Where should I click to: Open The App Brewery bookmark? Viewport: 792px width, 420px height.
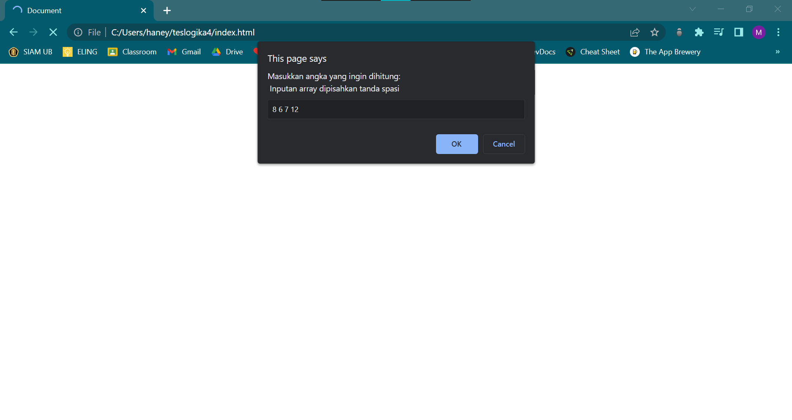(665, 52)
